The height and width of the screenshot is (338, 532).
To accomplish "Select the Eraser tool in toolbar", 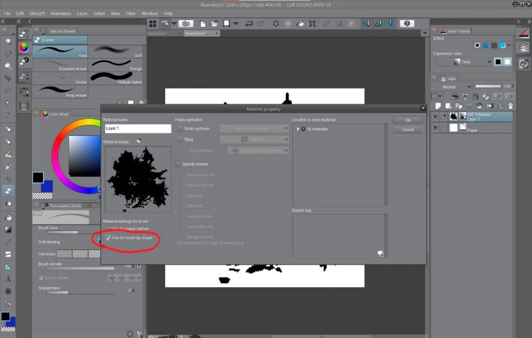I will [x=8, y=191].
